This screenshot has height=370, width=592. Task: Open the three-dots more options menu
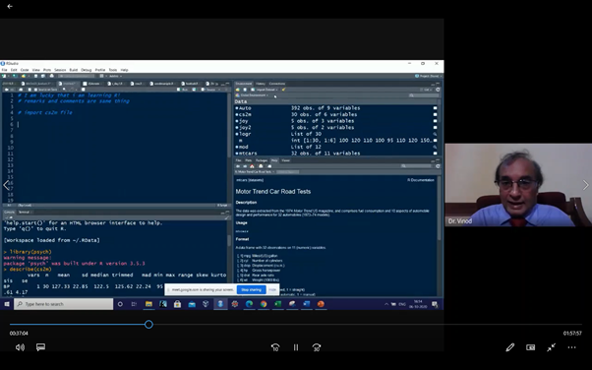[x=571, y=347]
